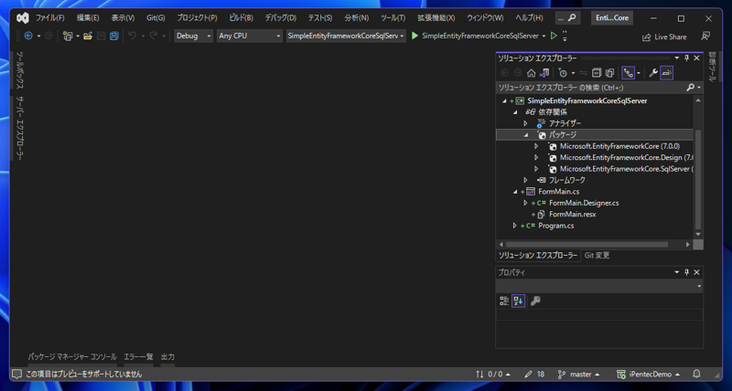This screenshot has width=732, height=391.
Task: Open the startup project dropdown
Action: coord(346,36)
